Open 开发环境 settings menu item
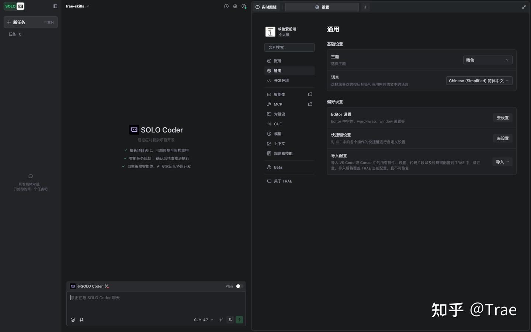This screenshot has width=531, height=332. coord(289,81)
